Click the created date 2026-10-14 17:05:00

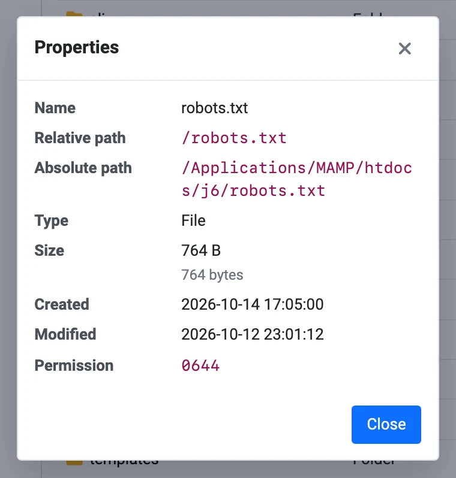(252, 304)
